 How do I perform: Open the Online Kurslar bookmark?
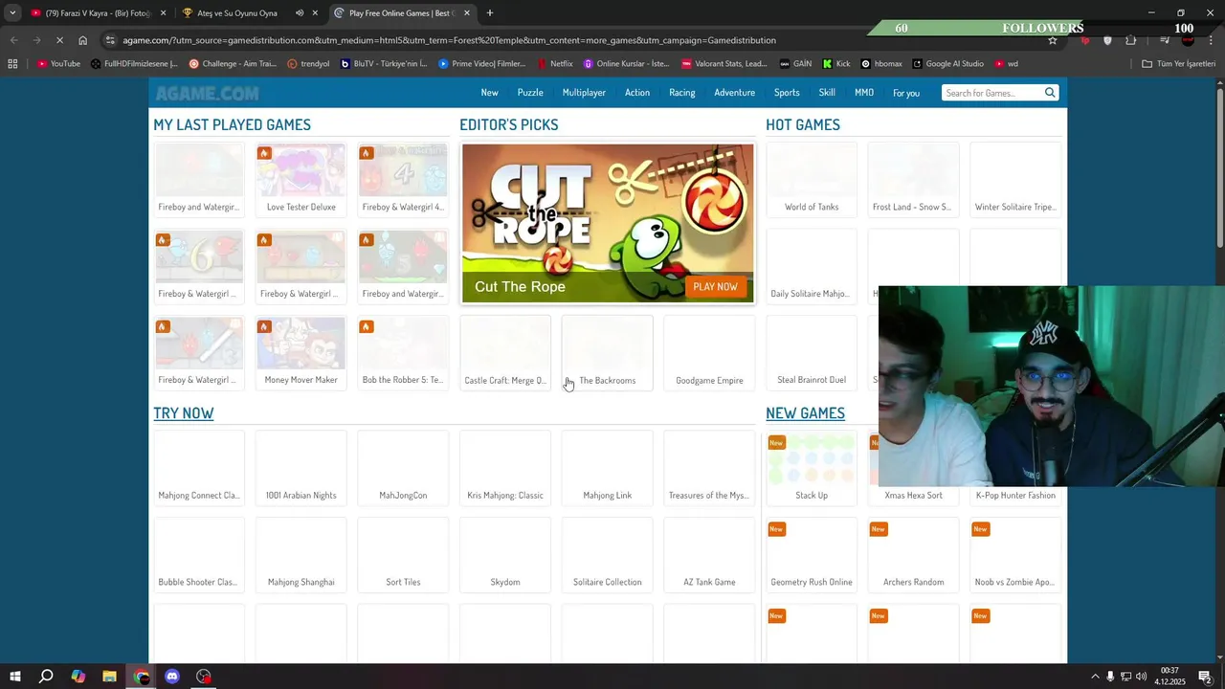(627, 64)
